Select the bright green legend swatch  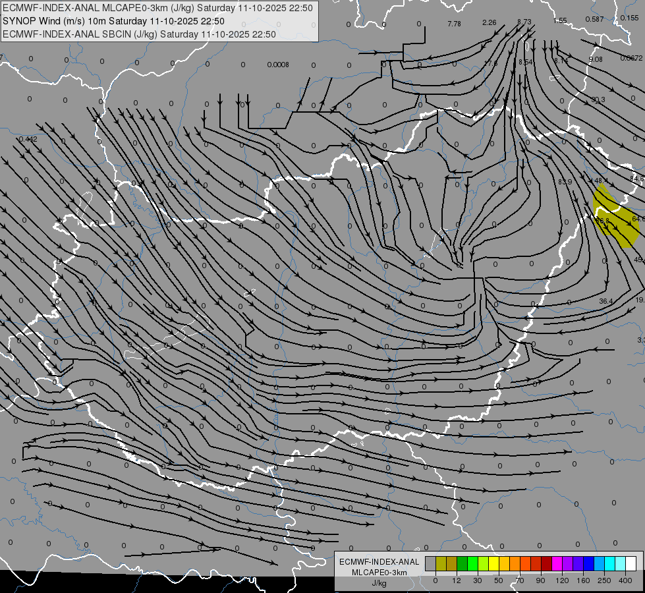click(472, 564)
